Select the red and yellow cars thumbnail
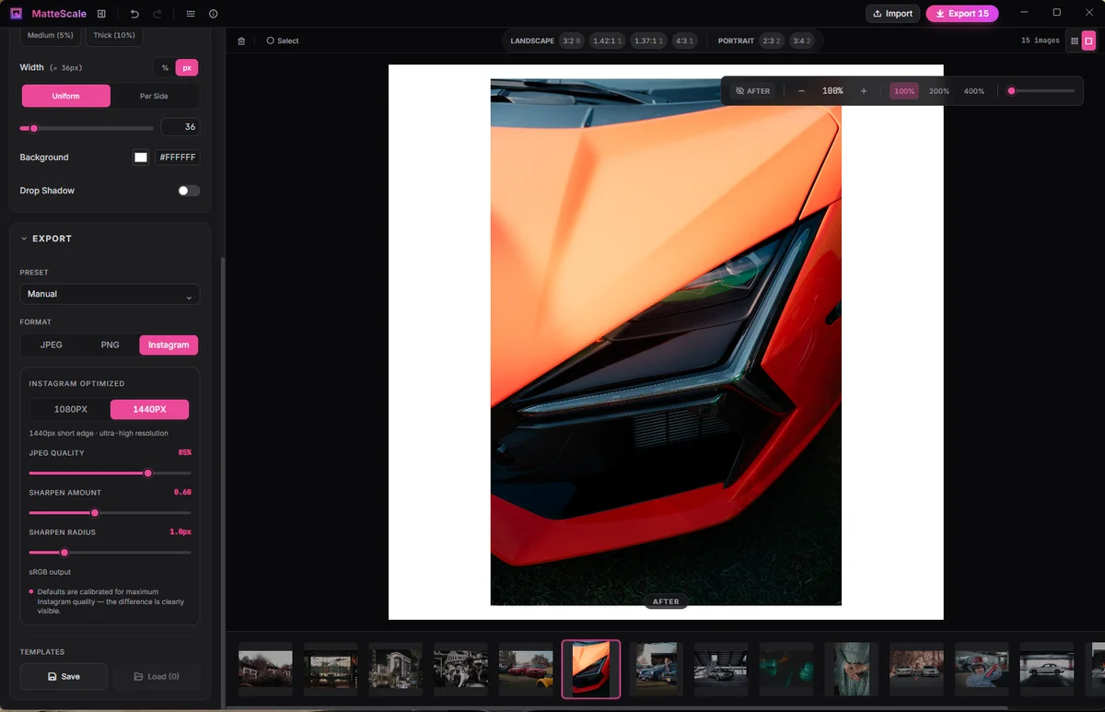This screenshot has width=1105, height=712. [526, 669]
